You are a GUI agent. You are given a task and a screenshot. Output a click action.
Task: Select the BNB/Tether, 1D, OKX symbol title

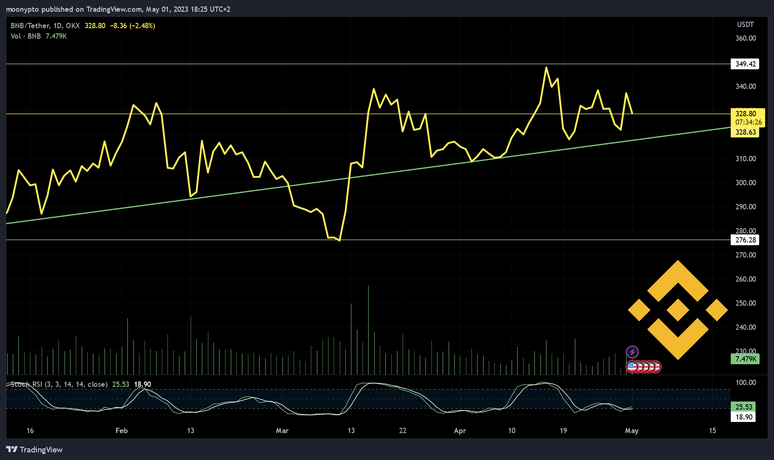tap(45, 26)
